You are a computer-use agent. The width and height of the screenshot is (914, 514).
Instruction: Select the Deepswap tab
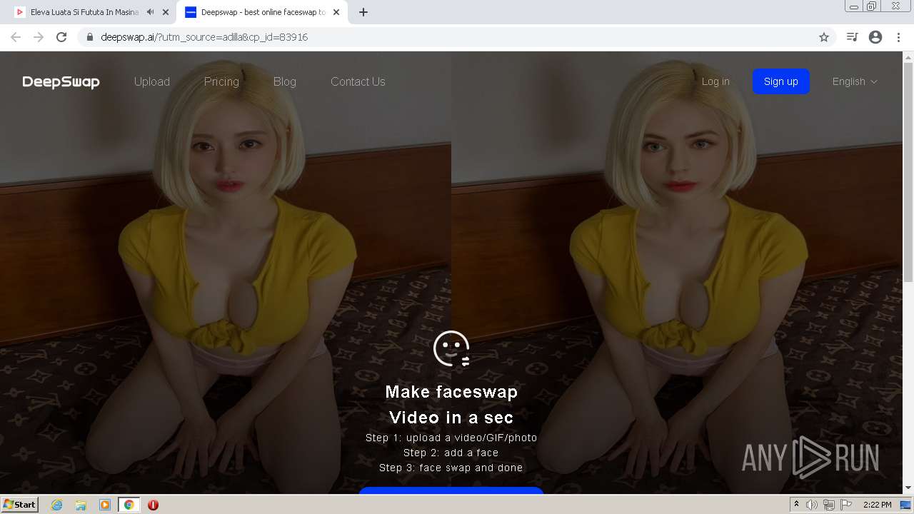pyautogui.click(x=262, y=12)
